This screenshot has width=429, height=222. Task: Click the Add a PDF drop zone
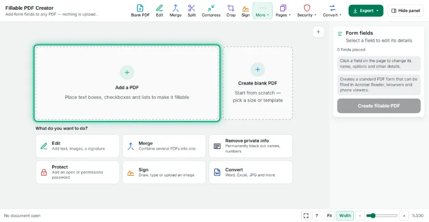[127, 83]
